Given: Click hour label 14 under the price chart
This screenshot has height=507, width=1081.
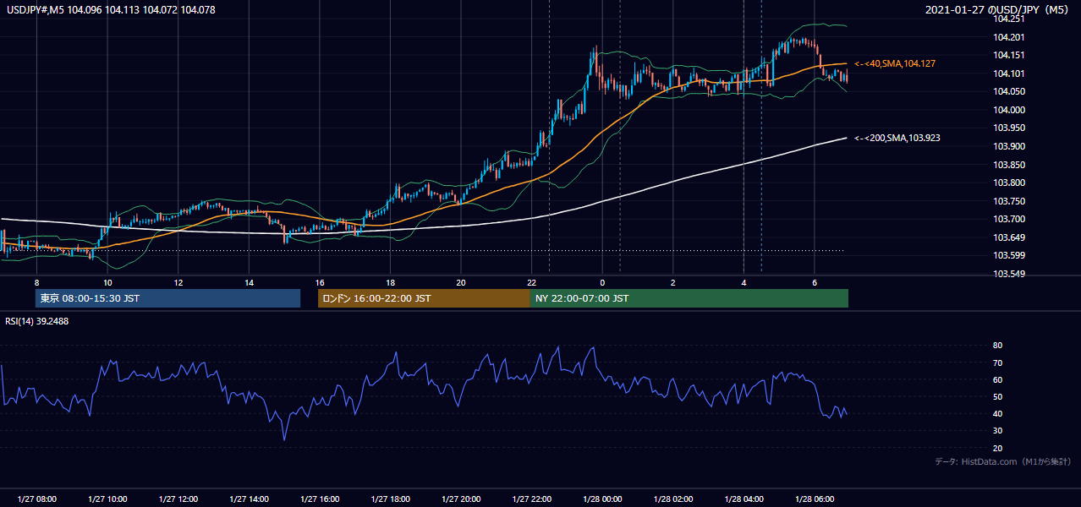Looking at the screenshot, I should click(x=249, y=282).
